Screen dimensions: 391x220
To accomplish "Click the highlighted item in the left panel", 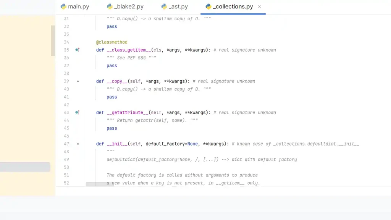I will point(25,167).
